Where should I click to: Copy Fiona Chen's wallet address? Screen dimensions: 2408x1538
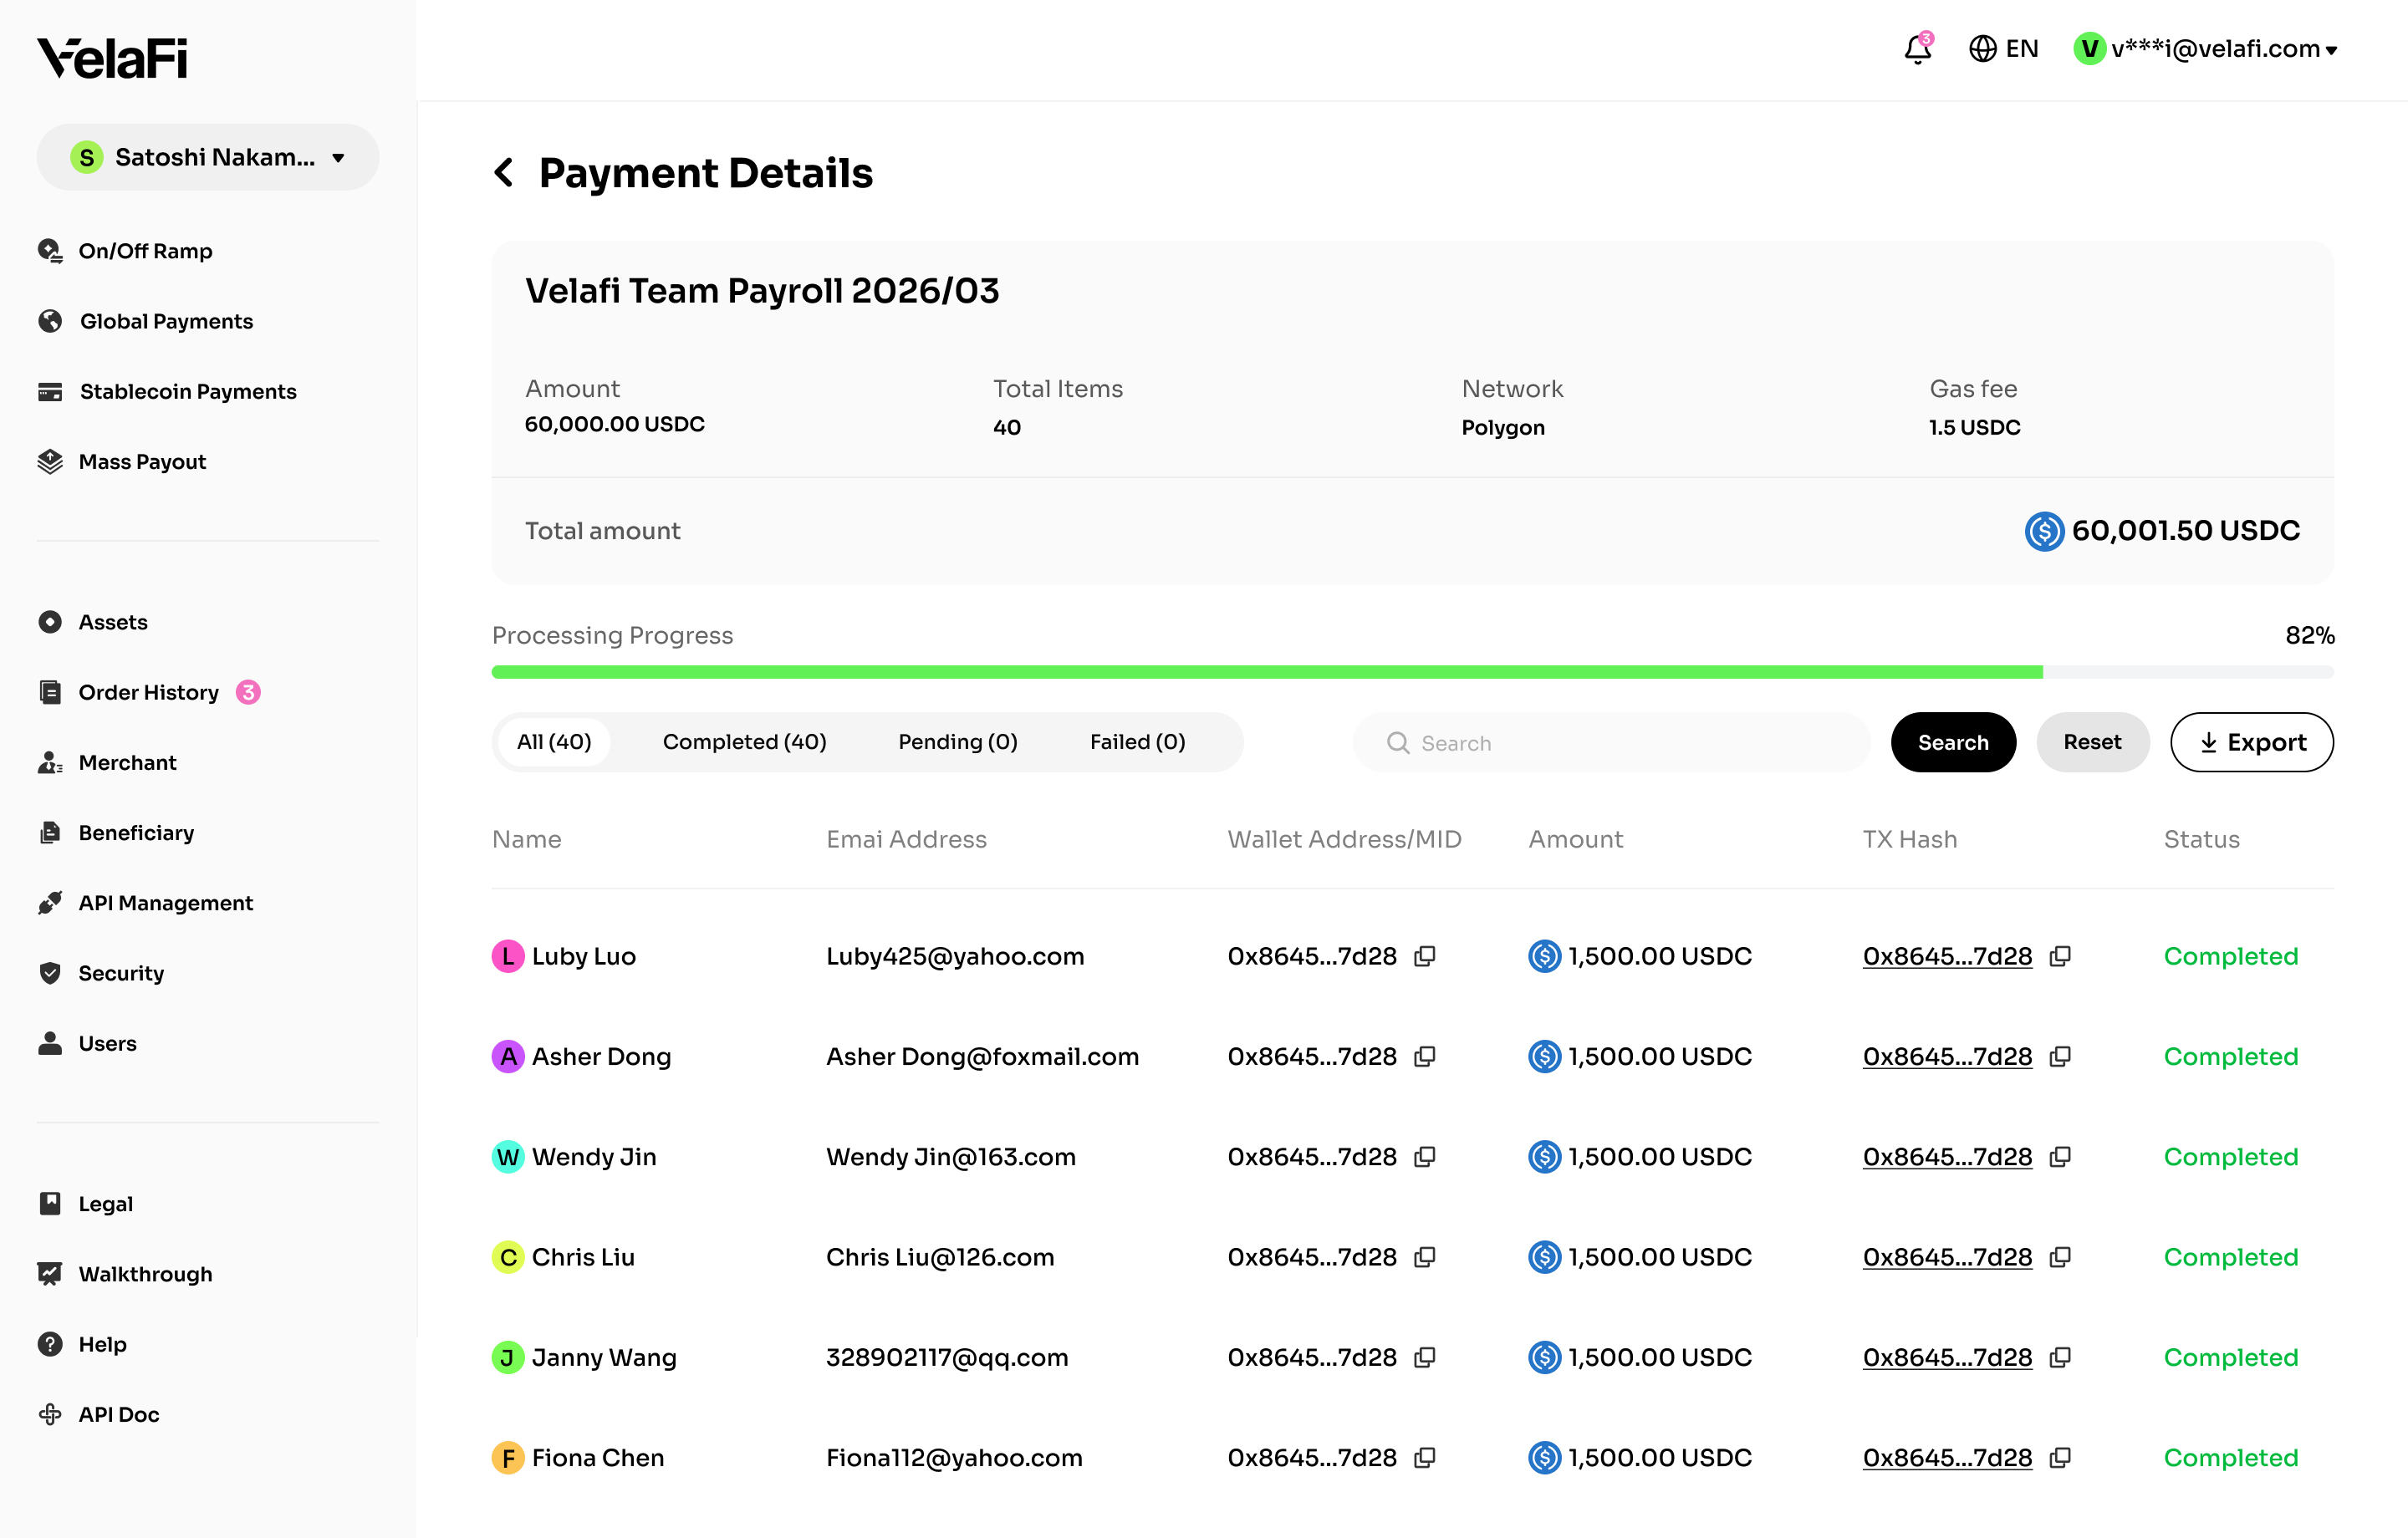pyautogui.click(x=1425, y=1457)
